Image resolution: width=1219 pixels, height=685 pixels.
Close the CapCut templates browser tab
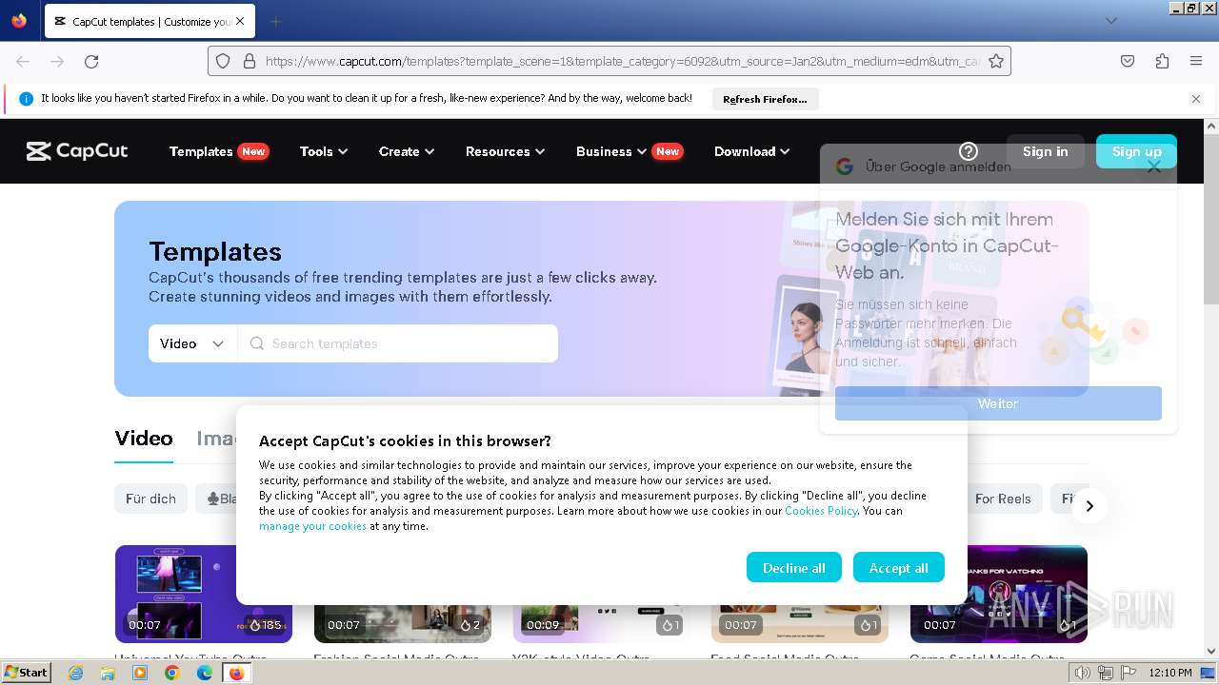coord(239,21)
